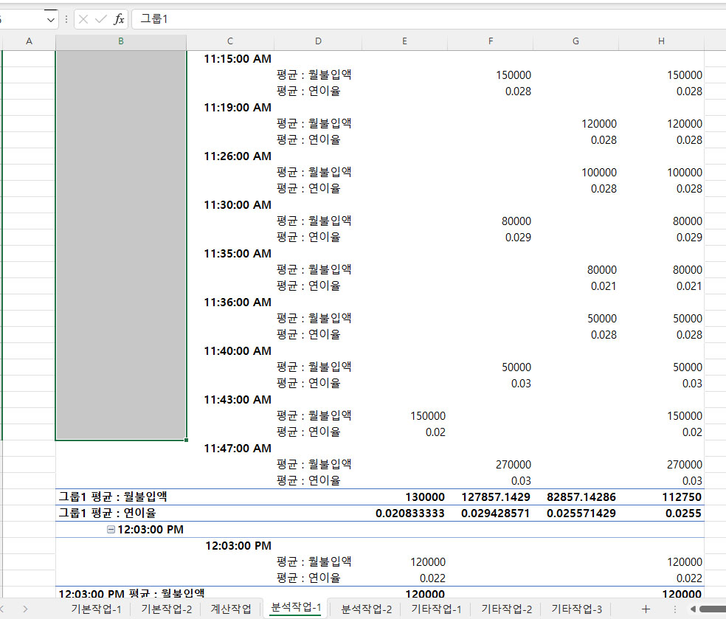Select the 11:47:00 AM row label
This screenshot has width=726, height=619.
[x=238, y=449]
